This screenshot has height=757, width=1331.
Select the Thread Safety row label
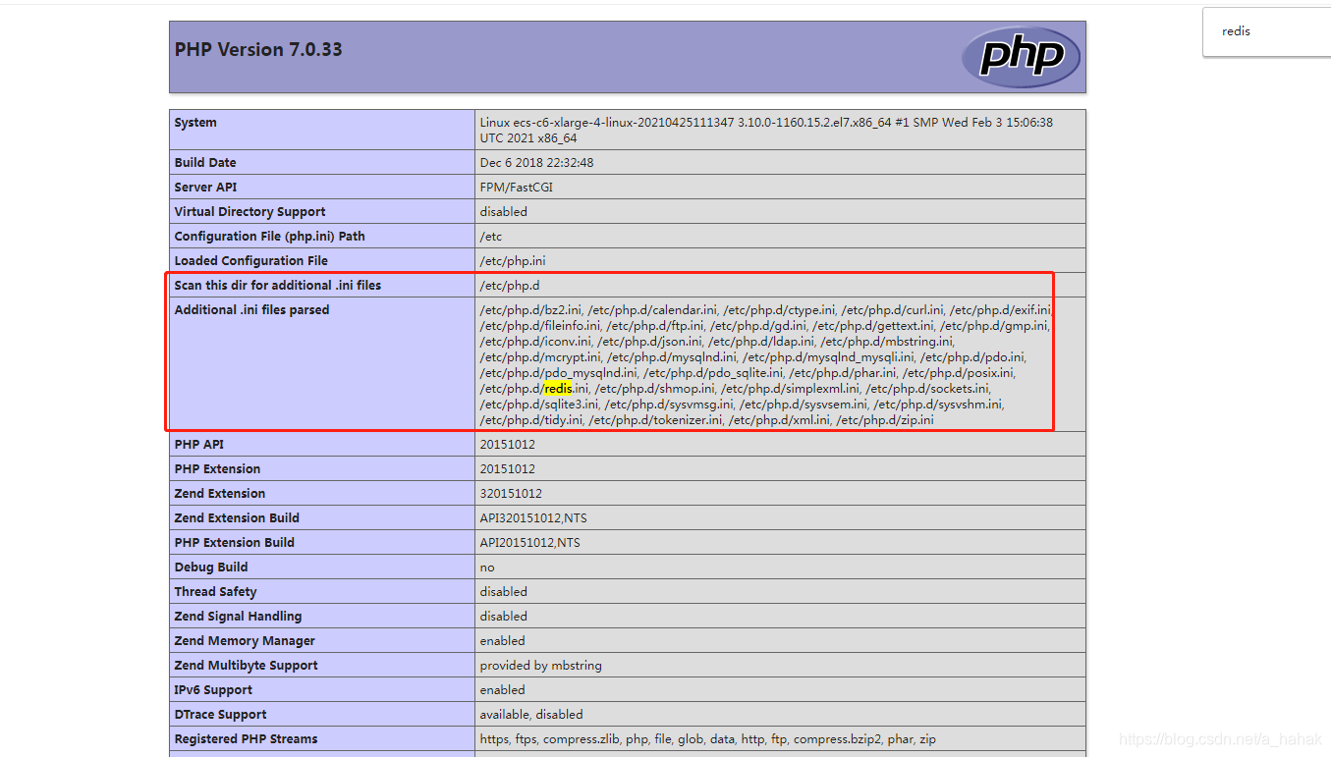[x=215, y=592]
